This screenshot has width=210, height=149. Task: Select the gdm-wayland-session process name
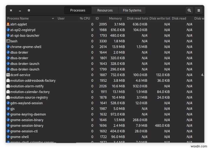pos(27,103)
